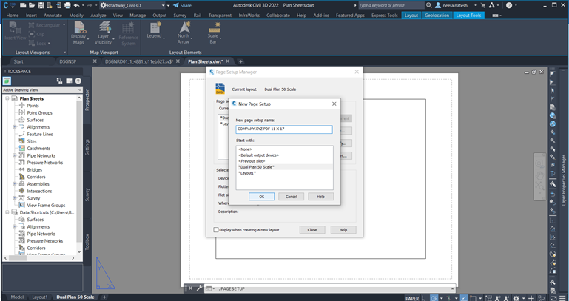This screenshot has height=301, width=569.
Task: Open the workspace switching gear icon in status bar
Action: (516, 298)
